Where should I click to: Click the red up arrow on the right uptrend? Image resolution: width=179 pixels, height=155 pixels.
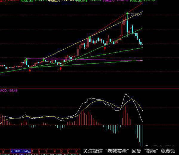(105, 47)
